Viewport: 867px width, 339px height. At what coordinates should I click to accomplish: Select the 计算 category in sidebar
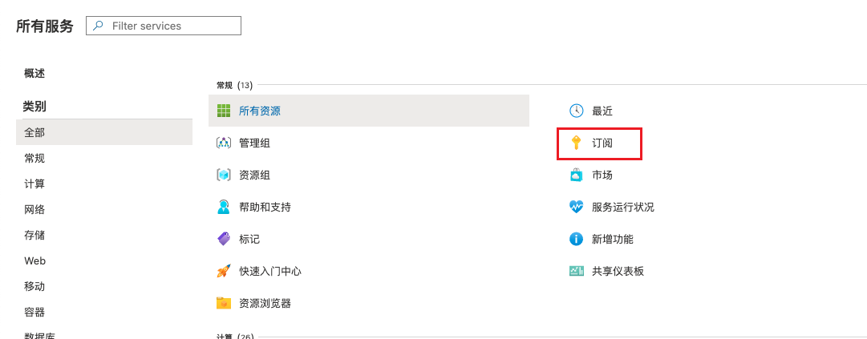34,184
